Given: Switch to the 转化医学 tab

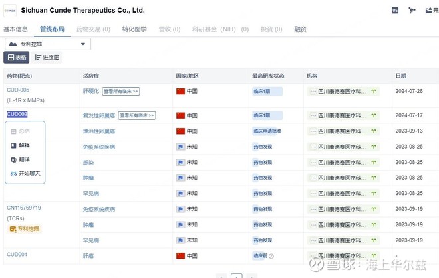Looking at the screenshot, I should click(134, 29).
